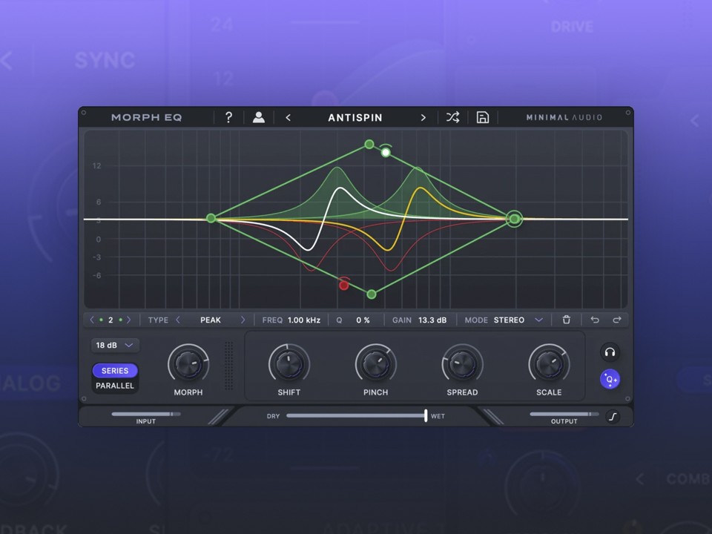Delete band with trash icon
The height and width of the screenshot is (534, 712).
566,320
